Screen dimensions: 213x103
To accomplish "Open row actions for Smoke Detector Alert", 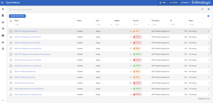I will [208, 83].
